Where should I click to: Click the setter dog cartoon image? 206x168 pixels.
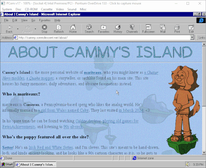point(183,110)
